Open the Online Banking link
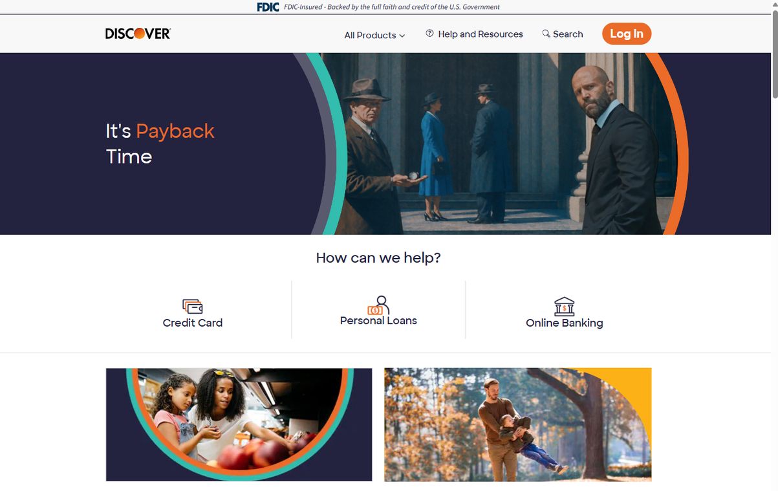Viewport: 778px width, 491px height. click(565, 323)
